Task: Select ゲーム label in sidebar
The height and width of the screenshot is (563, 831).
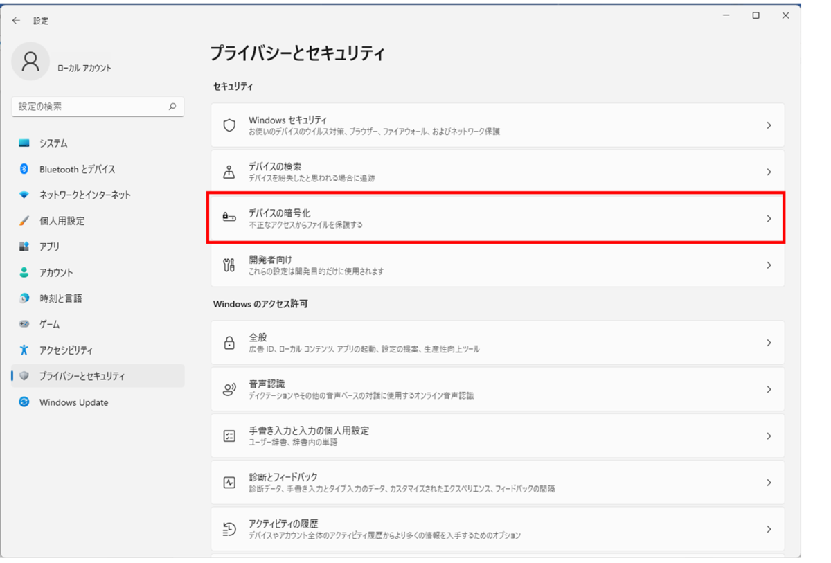Action: [50, 324]
